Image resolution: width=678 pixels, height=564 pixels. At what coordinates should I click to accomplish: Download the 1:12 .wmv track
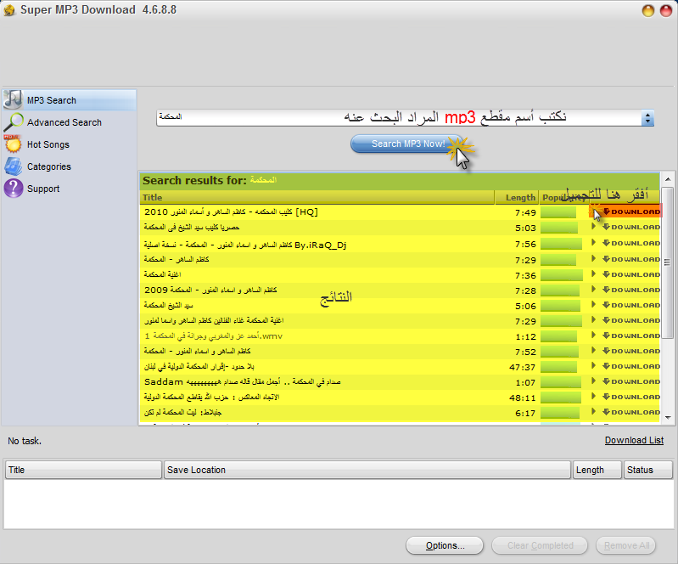[631, 336]
